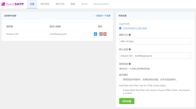Enable Multi-Part Plain Text checkbox
Viewport: 196px width, 109px height.
120,90
